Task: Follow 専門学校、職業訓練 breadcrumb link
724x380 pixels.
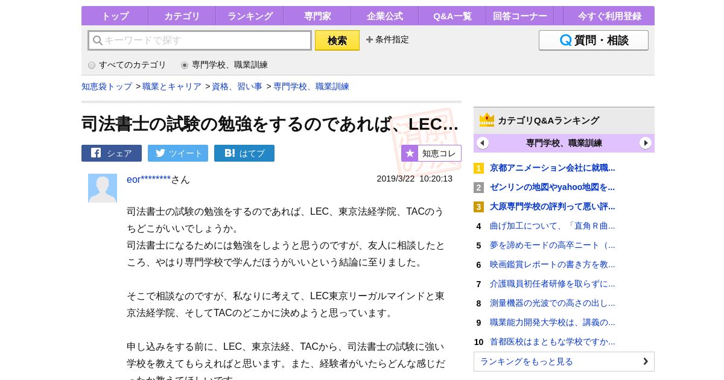Action: (x=311, y=86)
